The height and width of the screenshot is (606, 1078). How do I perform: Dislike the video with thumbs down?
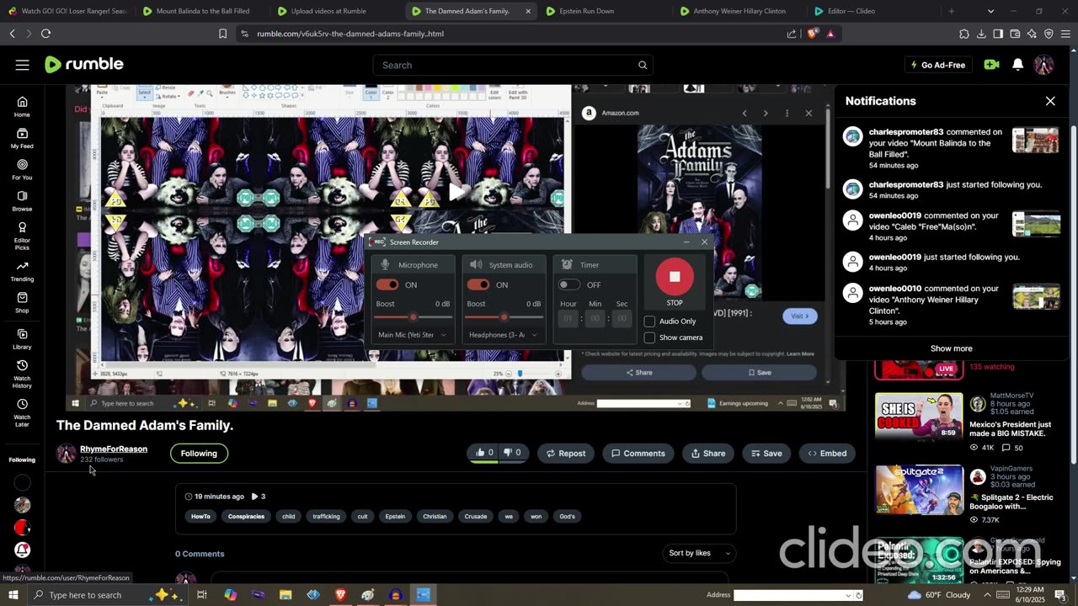[513, 453]
